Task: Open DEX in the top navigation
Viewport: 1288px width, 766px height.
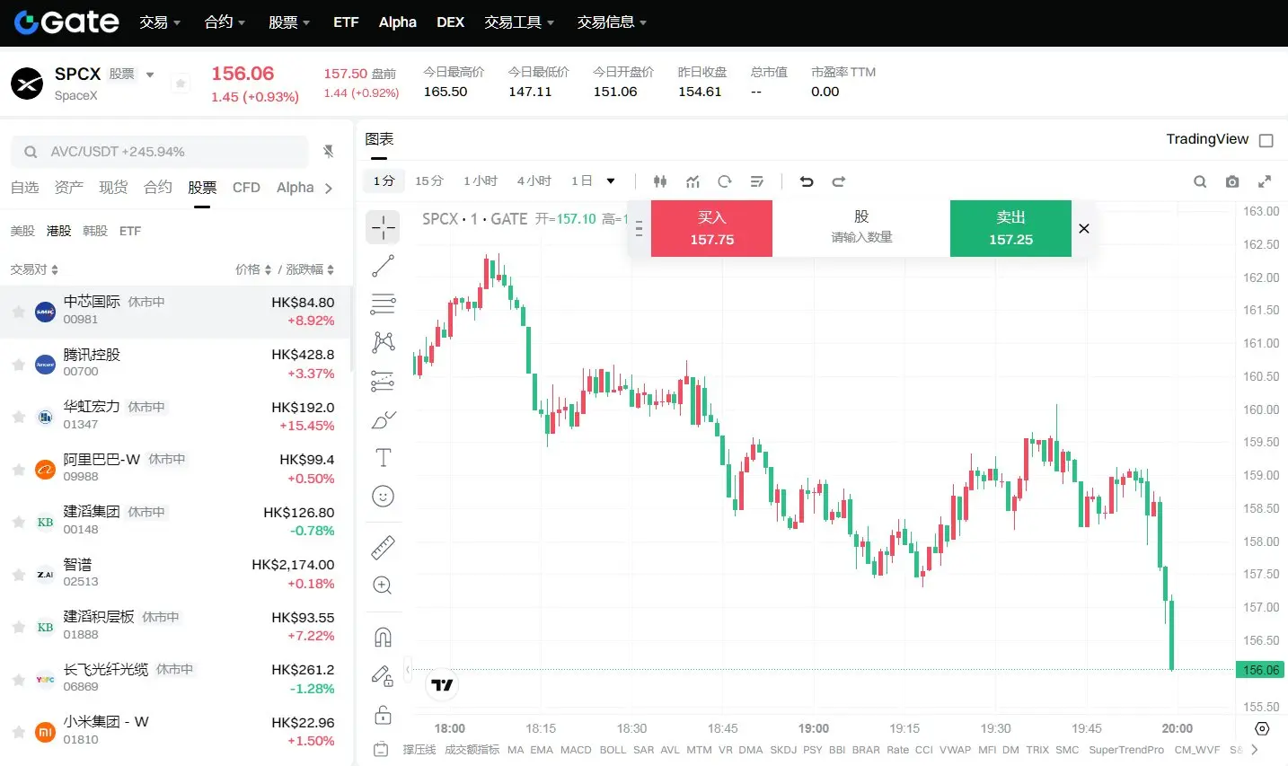Action: click(450, 22)
